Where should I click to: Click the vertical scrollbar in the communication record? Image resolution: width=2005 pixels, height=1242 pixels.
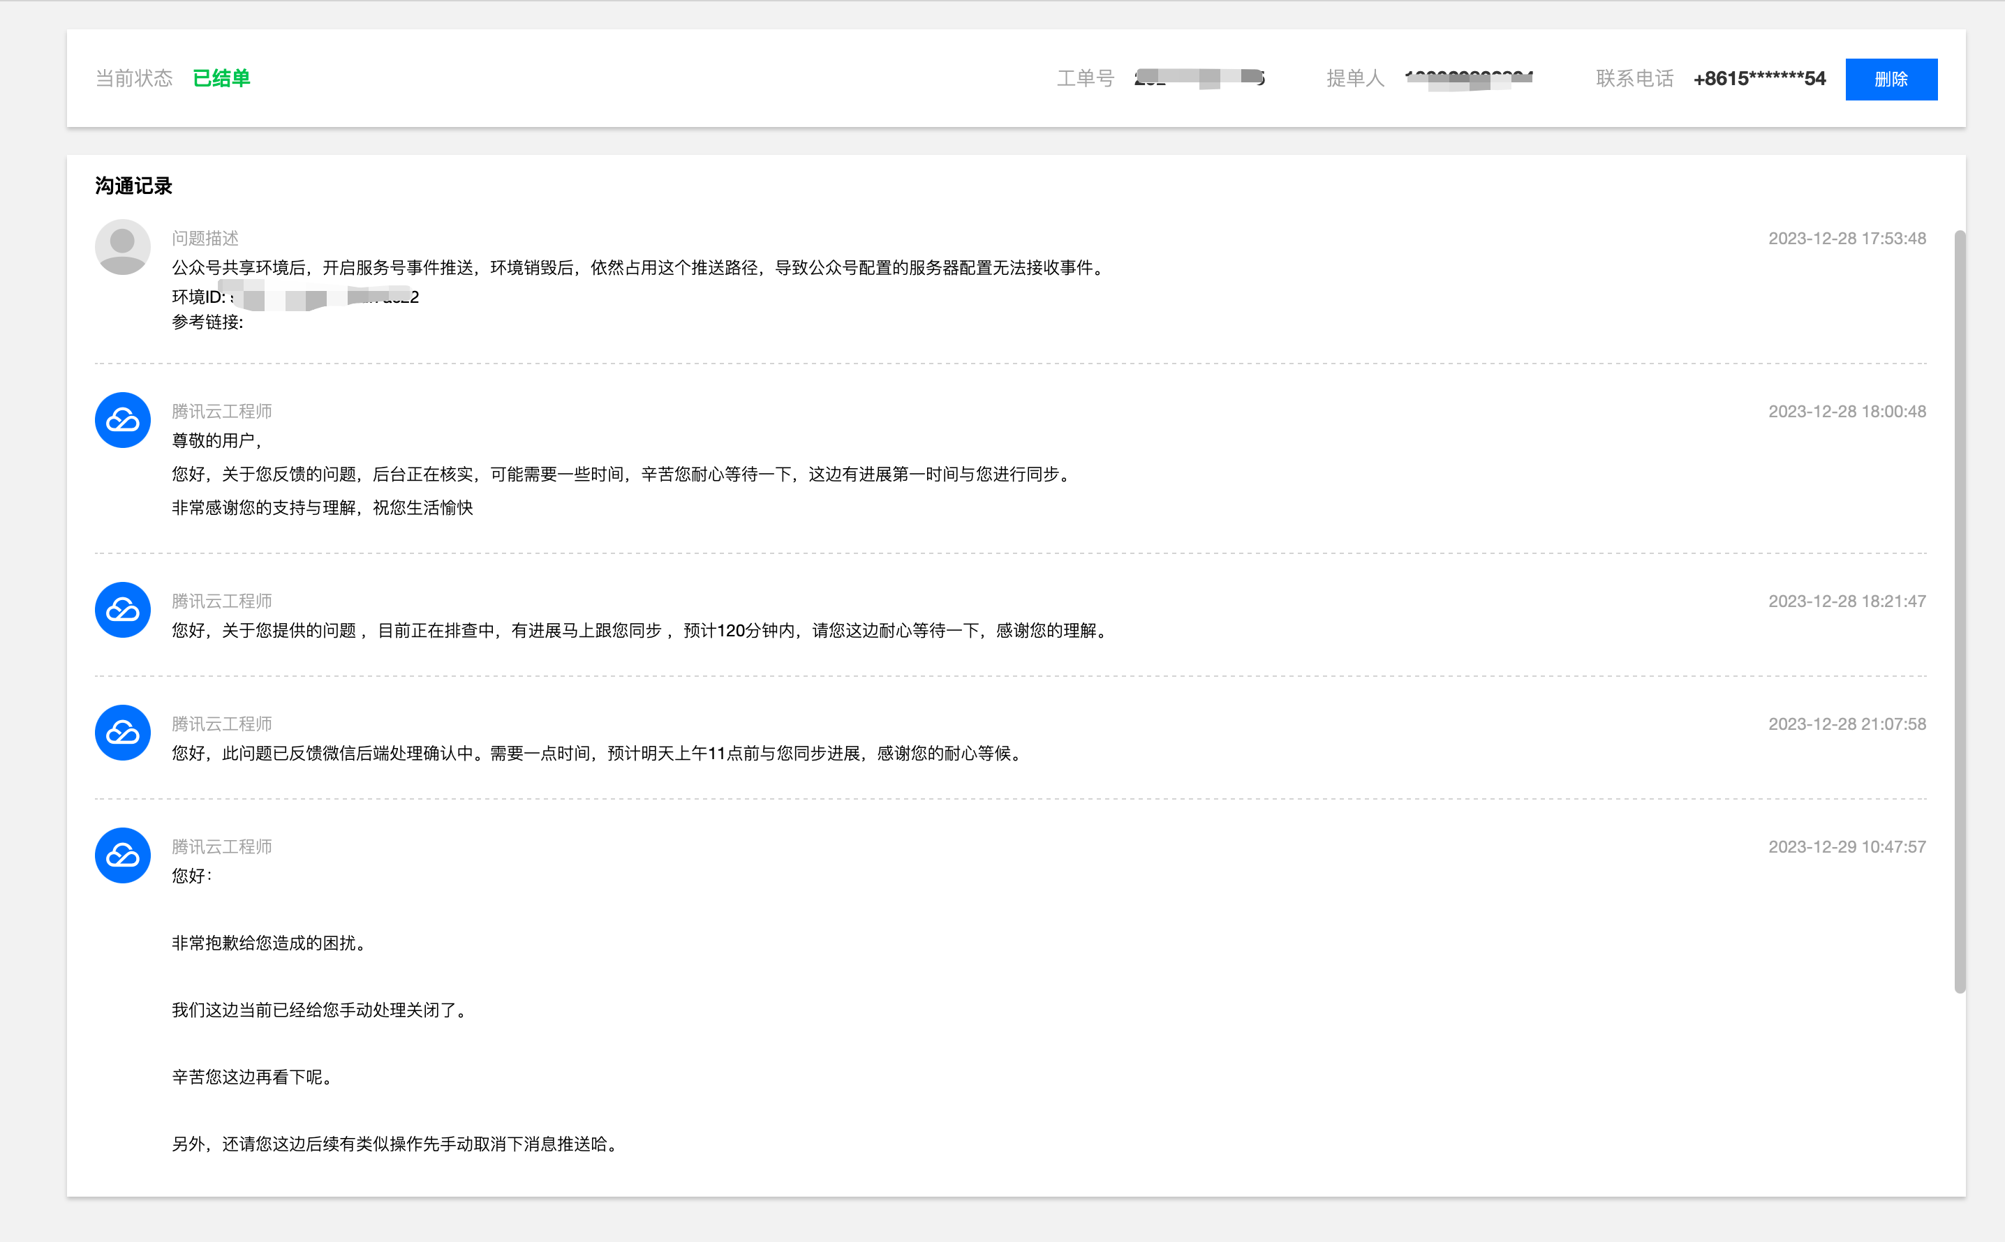(x=1959, y=611)
